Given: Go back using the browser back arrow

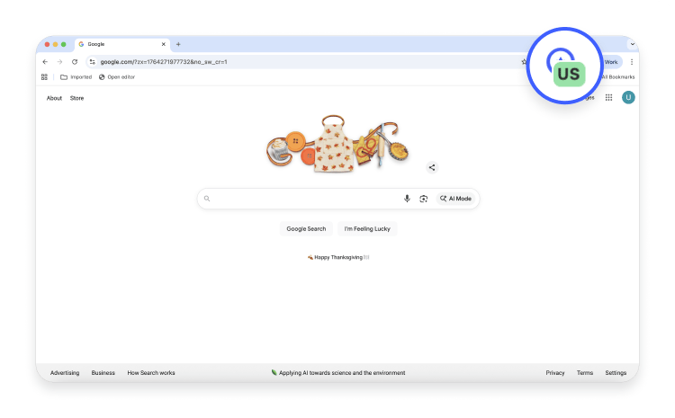Looking at the screenshot, I should pos(45,62).
